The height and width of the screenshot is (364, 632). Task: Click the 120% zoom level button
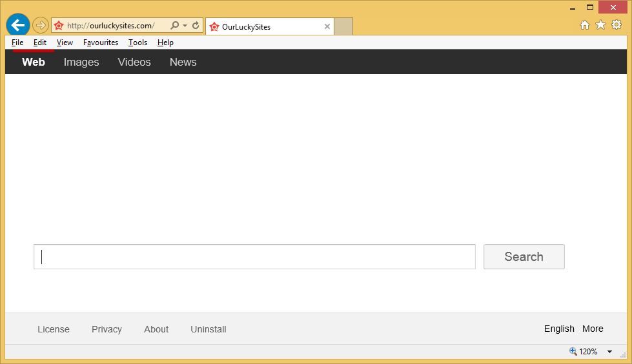(x=584, y=352)
